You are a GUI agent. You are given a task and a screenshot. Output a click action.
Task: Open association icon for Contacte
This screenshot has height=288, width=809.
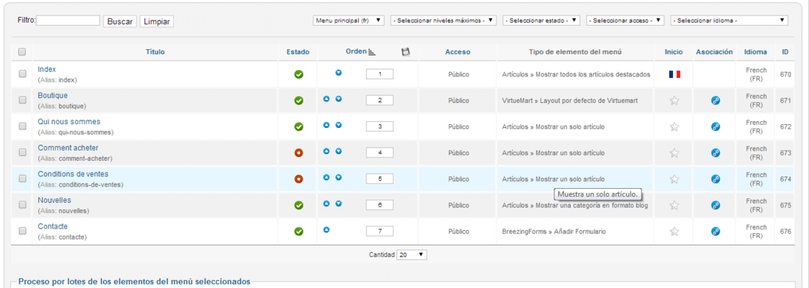click(715, 231)
